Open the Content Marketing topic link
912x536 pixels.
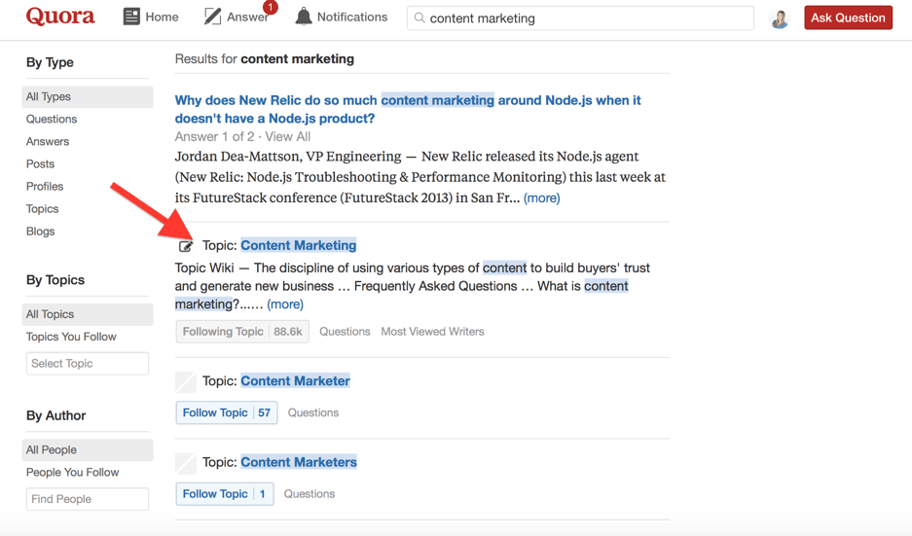click(299, 246)
